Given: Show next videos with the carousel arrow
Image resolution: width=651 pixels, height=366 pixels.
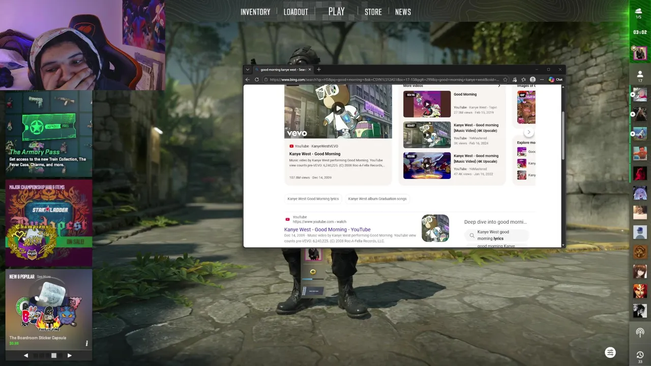Looking at the screenshot, I should (x=528, y=132).
